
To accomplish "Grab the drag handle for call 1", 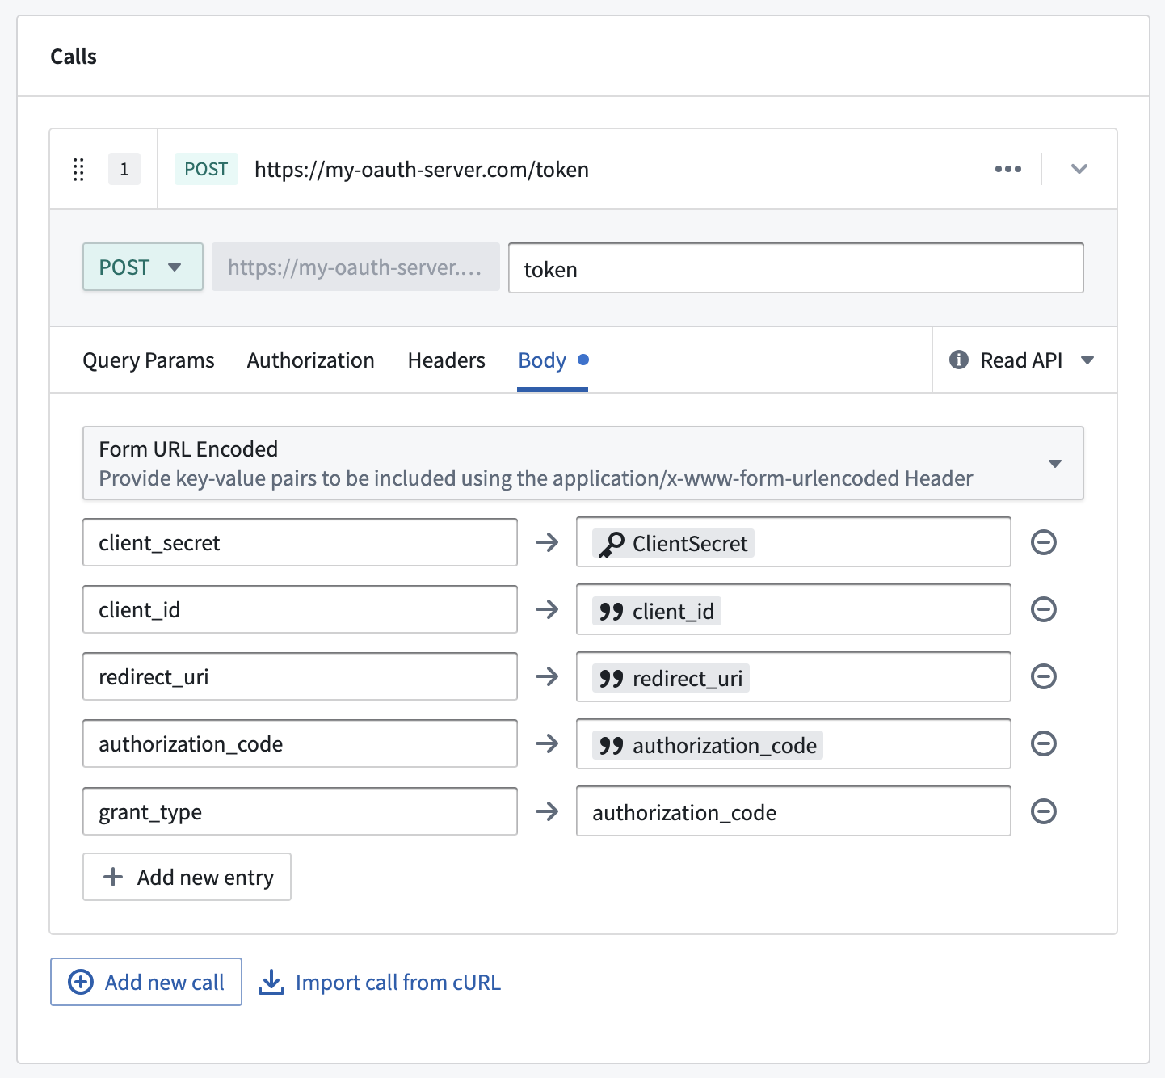I will 78,170.
